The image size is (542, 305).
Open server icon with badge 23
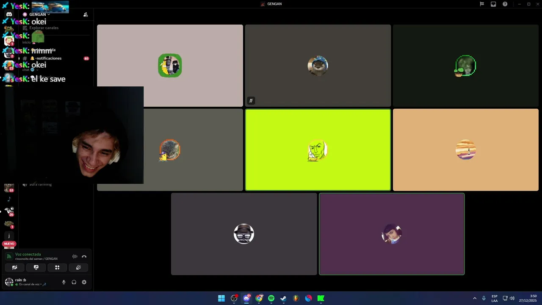(9, 65)
